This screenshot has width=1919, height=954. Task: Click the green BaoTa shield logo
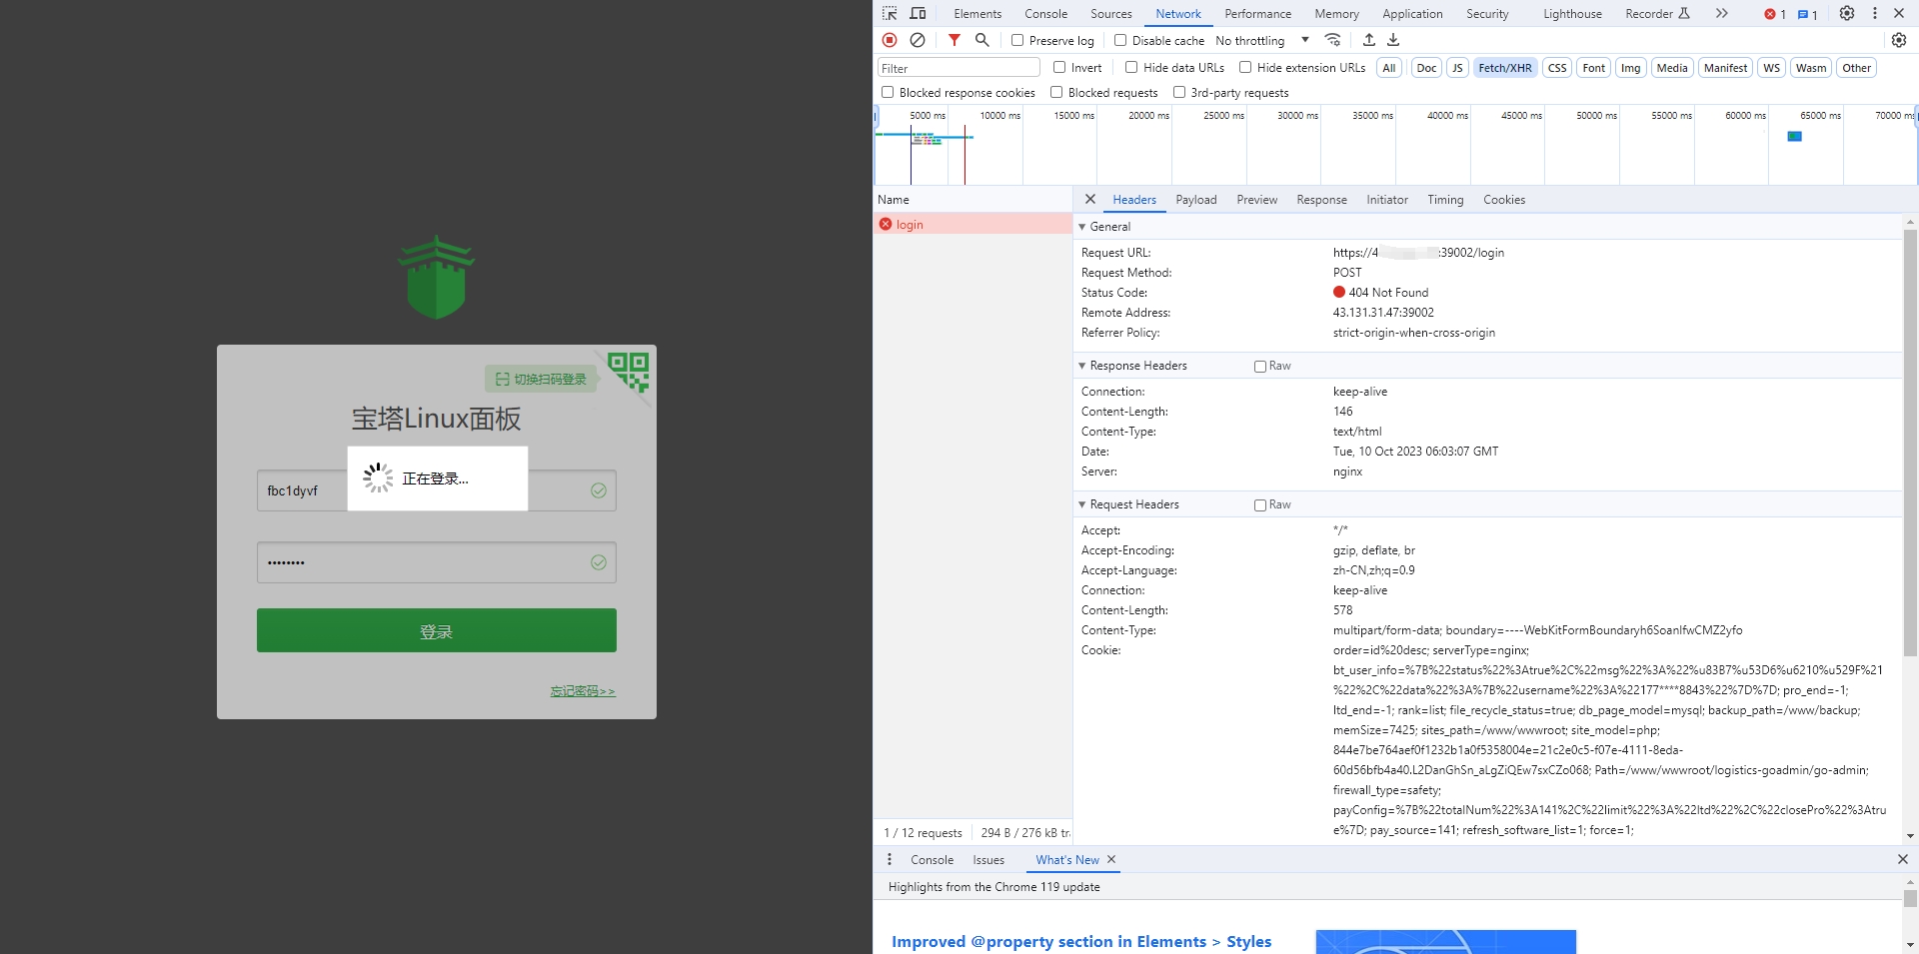437,277
